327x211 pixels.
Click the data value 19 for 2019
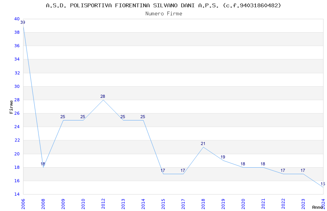point(223,157)
